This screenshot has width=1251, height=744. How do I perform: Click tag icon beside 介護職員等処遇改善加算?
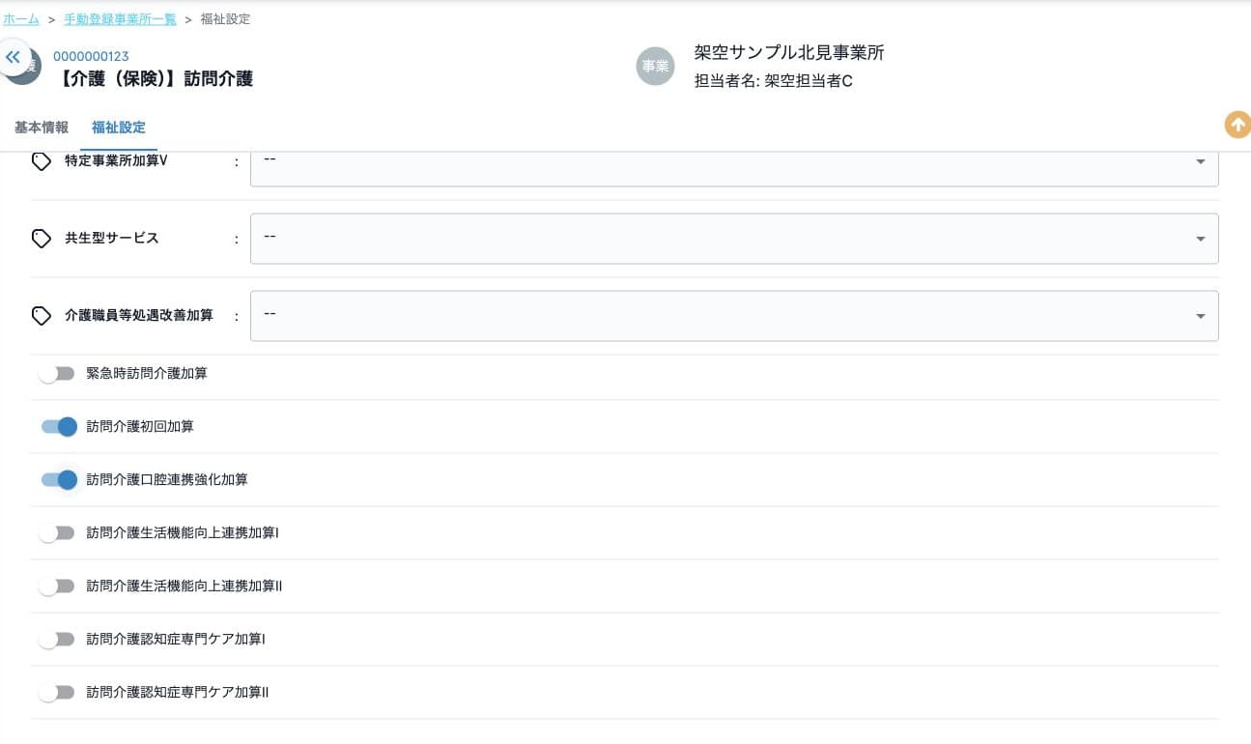point(42,316)
